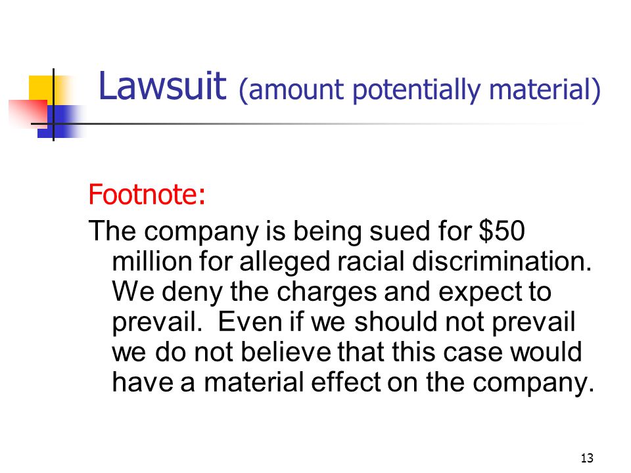The width and height of the screenshot is (631, 473).
Task: Click the vertical black line in logo
Action: (x=53, y=104)
